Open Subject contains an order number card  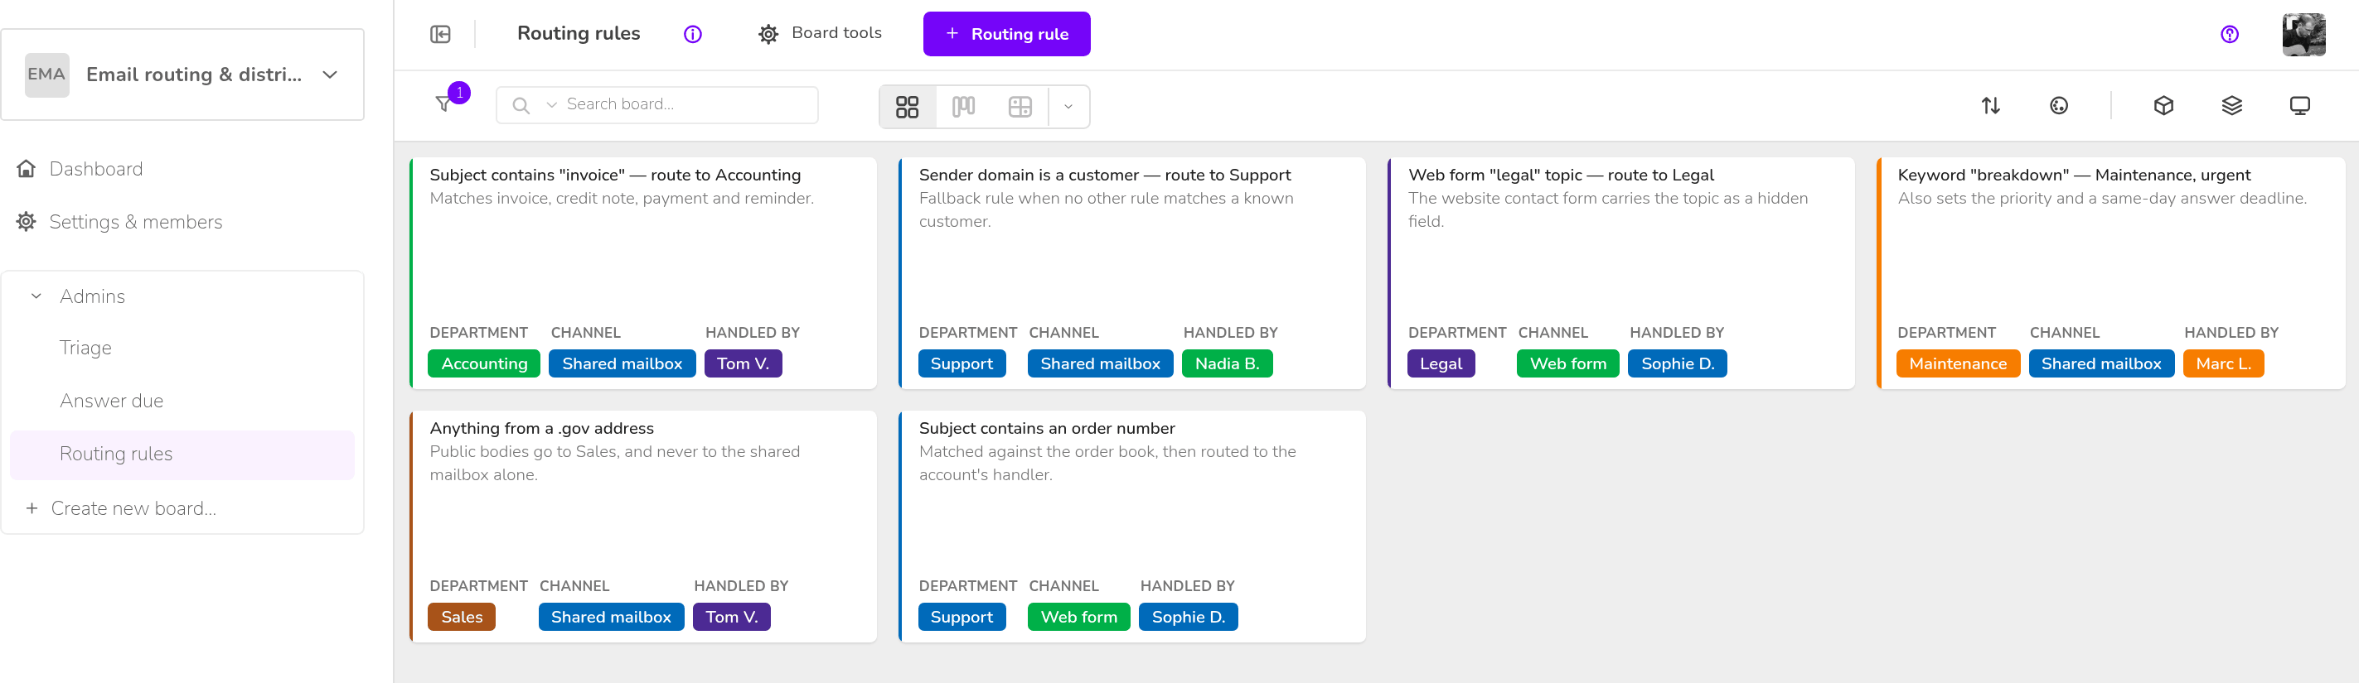tap(1132, 526)
